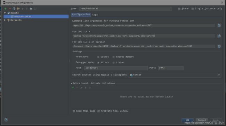Image resolution: width=226 pixels, height=126 pixels.
Task: Click the Host field containing localhost
Action: coord(116,68)
